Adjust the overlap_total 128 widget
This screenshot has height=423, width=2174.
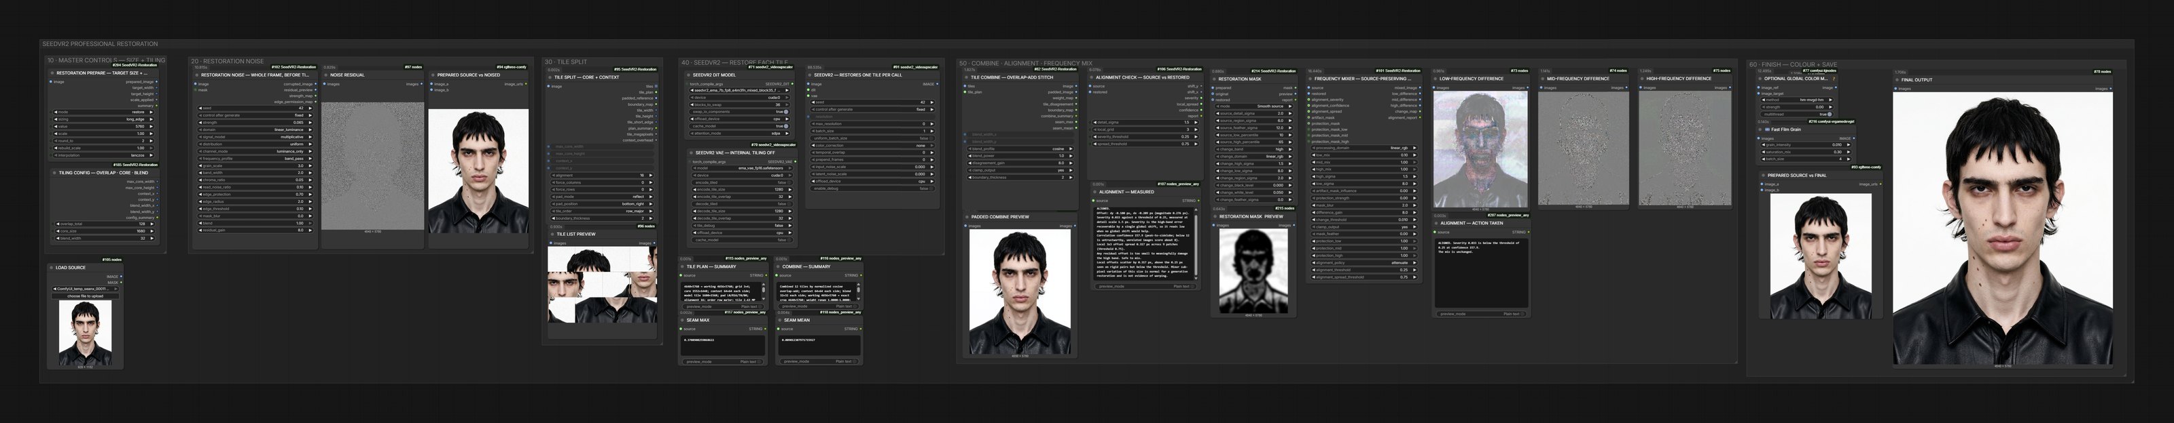[x=105, y=224]
